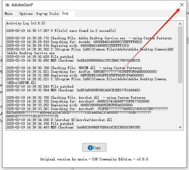Click the 'Checking File: HDPIM.dll' log line
The image size is (189, 170).
click(74, 68)
